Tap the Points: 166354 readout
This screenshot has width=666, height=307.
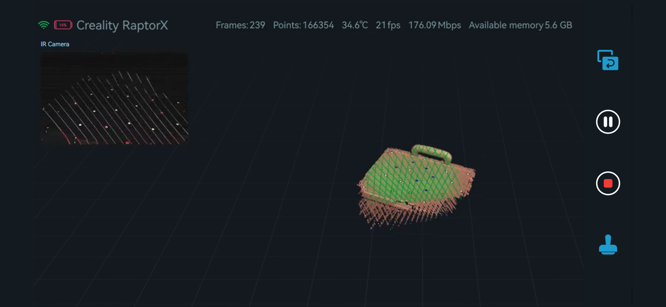pyautogui.click(x=303, y=25)
